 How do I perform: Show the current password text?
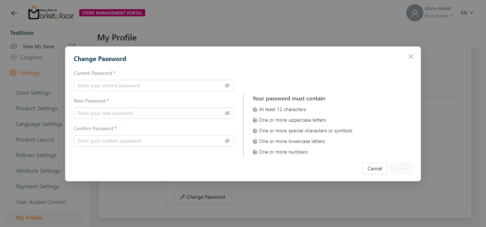click(x=227, y=85)
